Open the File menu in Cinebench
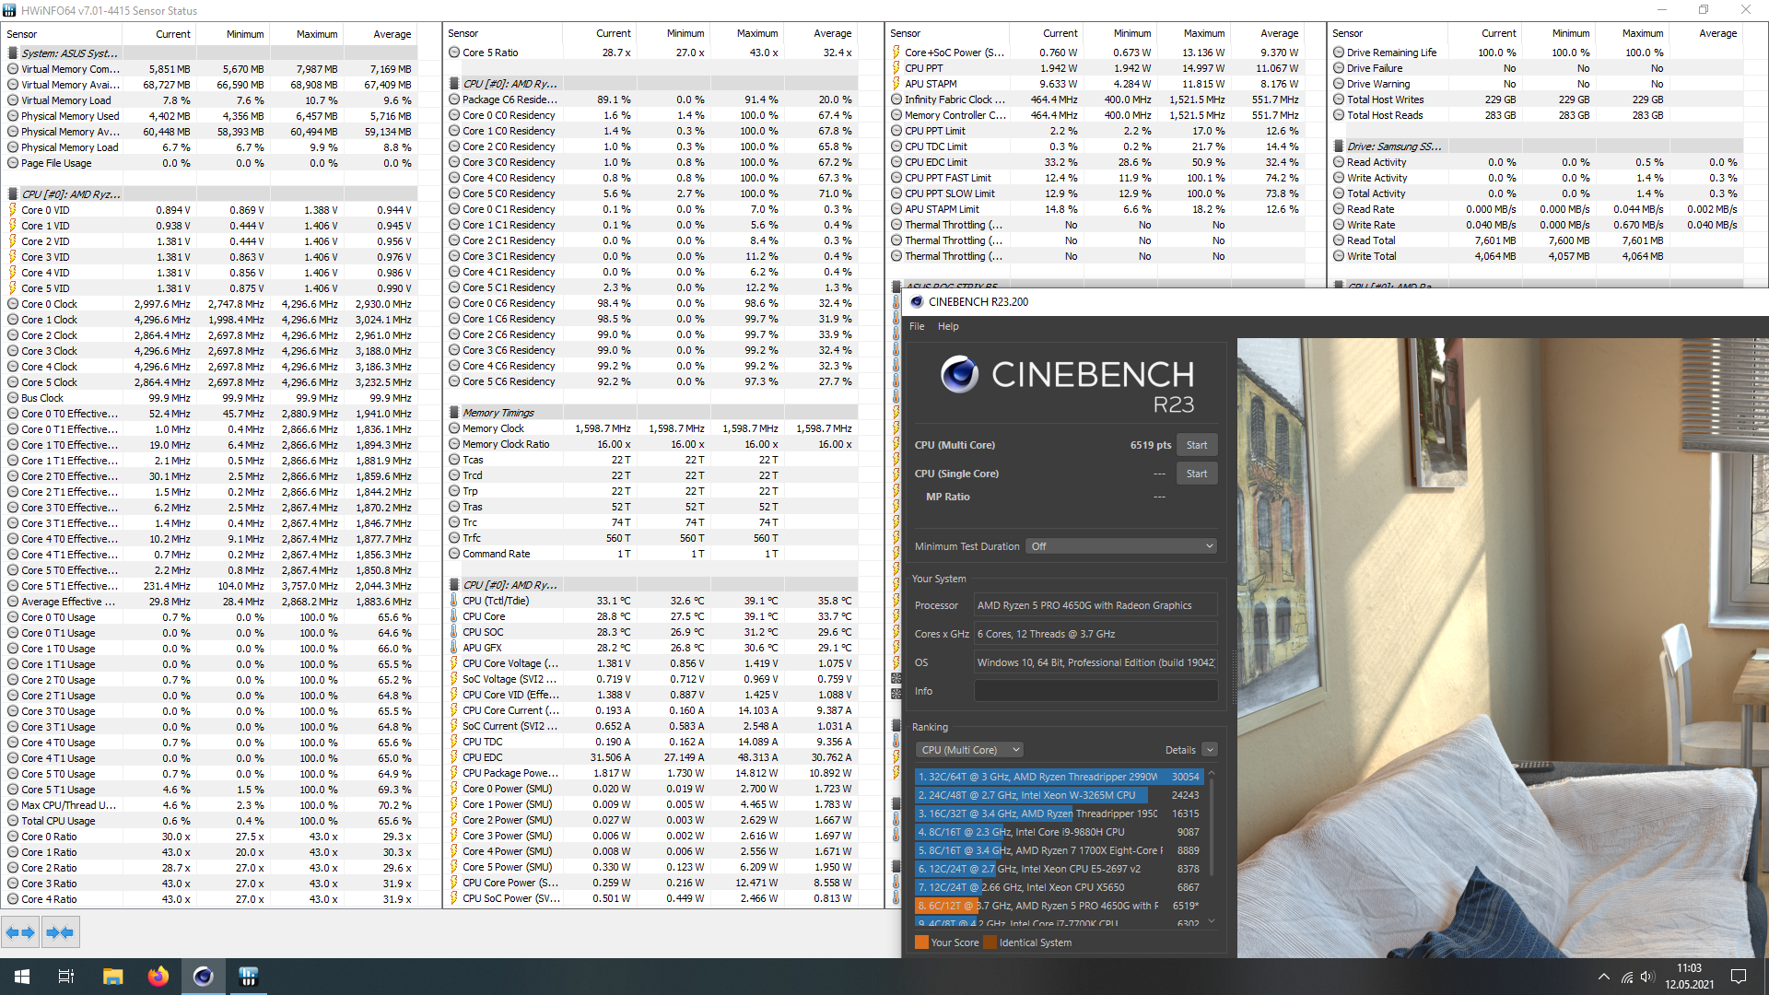This screenshot has height=995, width=1769. [x=917, y=326]
